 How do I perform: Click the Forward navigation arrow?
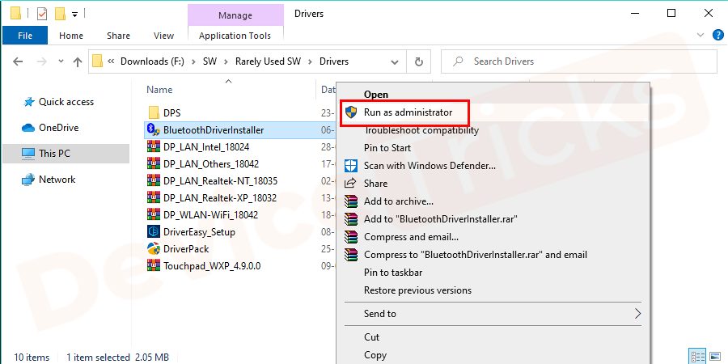pyautogui.click(x=42, y=61)
